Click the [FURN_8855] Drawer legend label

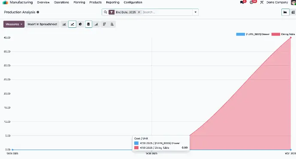pyautogui.click(x=258, y=34)
